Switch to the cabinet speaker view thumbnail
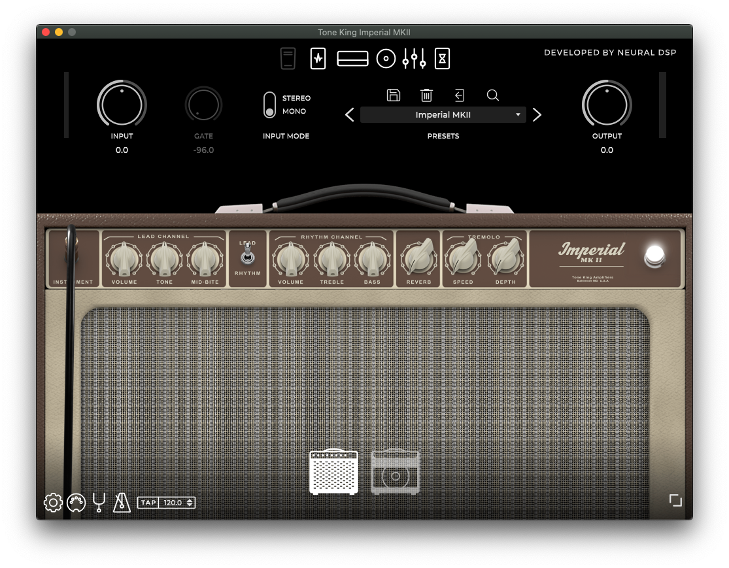The image size is (729, 568). pyautogui.click(x=395, y=472)
